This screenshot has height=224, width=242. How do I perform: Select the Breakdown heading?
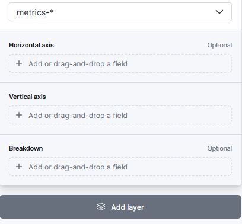tap(26, 148)
